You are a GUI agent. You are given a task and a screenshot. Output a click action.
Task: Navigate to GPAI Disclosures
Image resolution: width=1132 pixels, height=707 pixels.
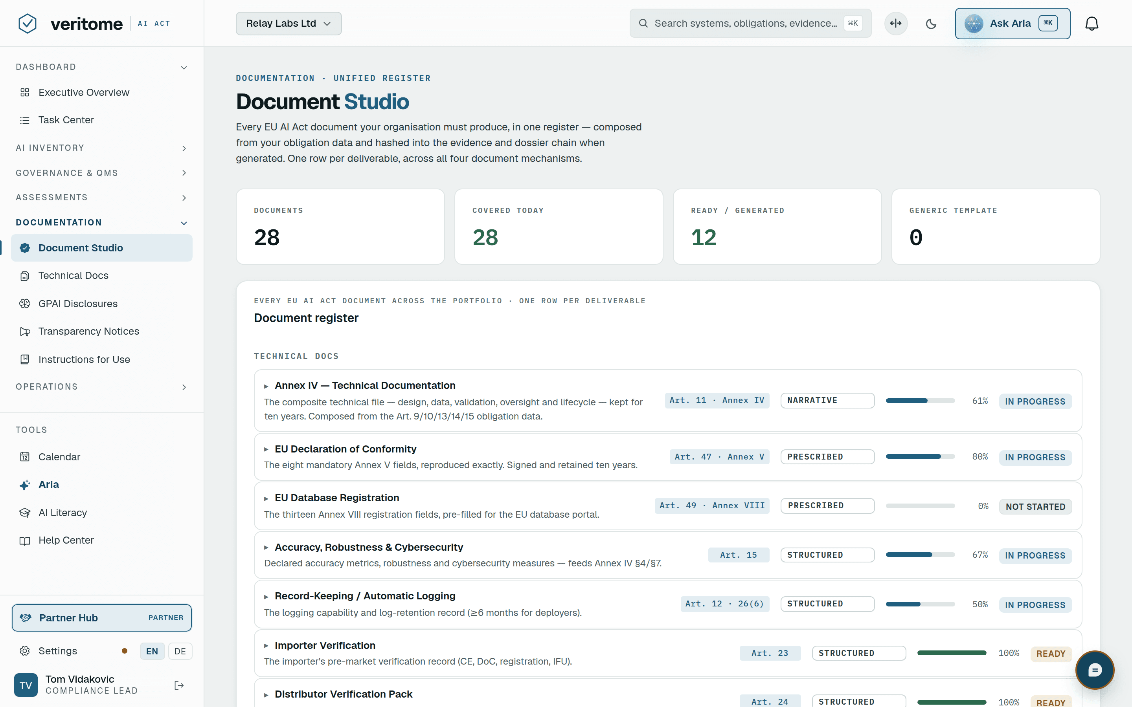[101, 304]
